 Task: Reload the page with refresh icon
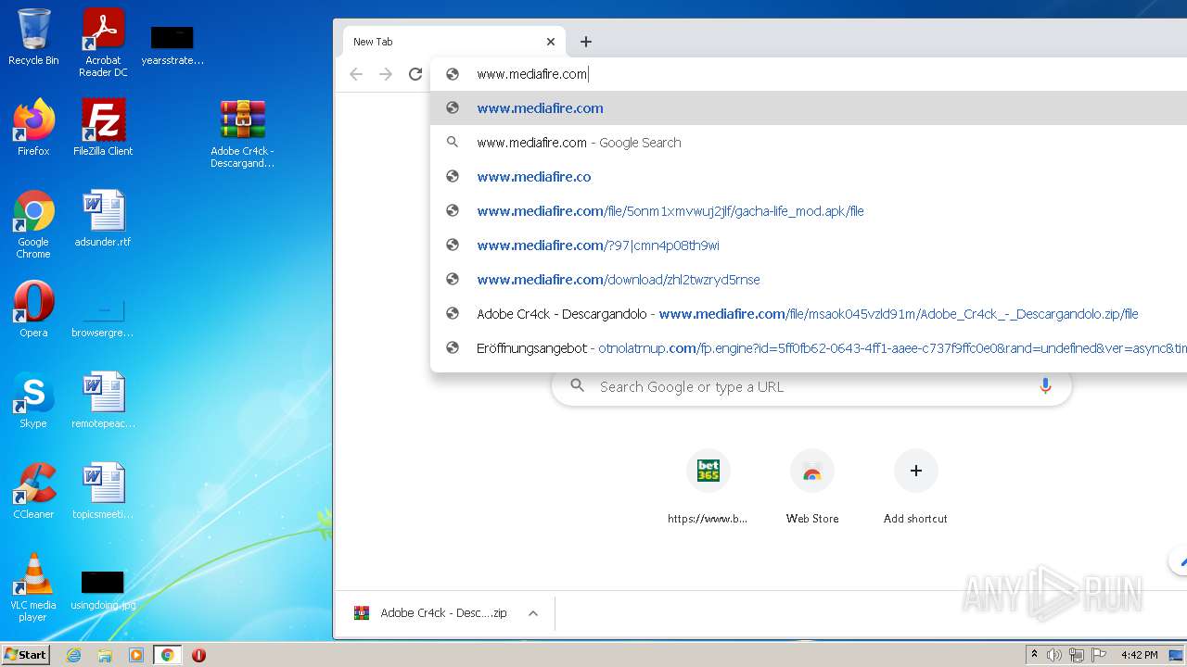(415, 74)
